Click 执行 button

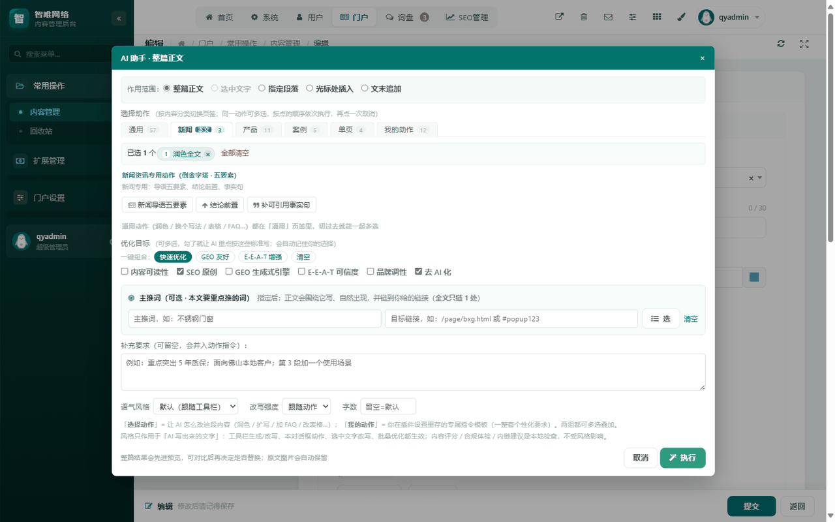pos(682,457)
